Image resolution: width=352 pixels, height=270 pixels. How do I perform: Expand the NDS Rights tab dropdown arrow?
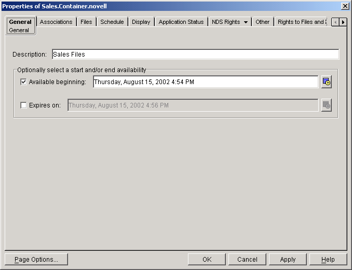click(246, 22)
